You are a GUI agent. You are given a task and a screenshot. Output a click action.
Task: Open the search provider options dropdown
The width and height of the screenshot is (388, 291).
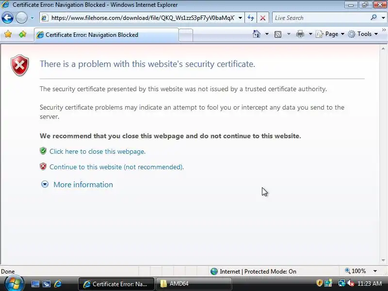coord(383,18)
